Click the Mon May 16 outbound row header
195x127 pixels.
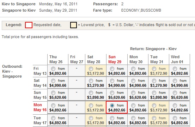pos(40,107)
